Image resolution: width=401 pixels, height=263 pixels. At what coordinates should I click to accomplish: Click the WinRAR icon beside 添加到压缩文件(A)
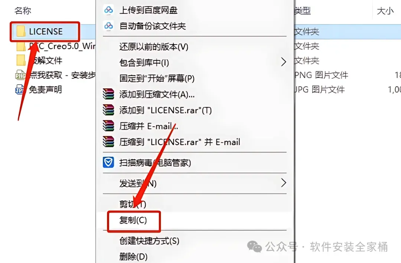[108, 94]
